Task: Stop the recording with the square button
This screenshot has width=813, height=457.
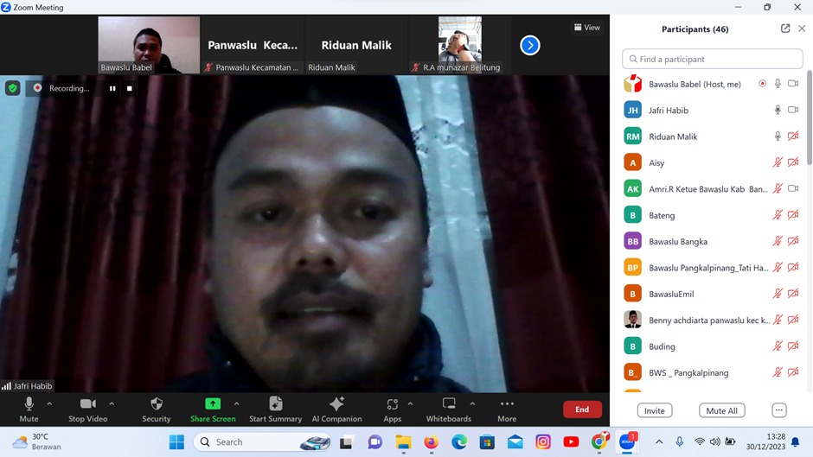Action: coord(130,88)
